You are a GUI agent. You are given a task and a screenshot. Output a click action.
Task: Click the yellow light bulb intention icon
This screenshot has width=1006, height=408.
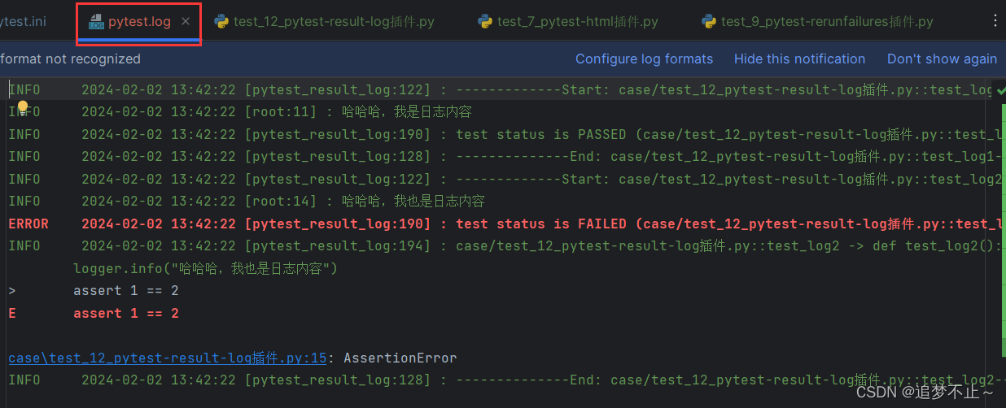tap(23, 107)
